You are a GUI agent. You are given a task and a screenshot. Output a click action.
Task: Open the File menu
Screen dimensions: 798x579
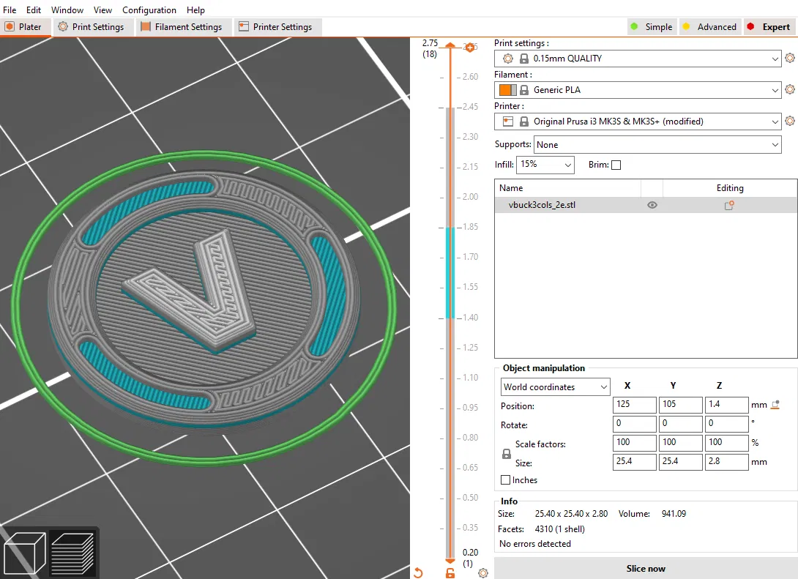10,10
